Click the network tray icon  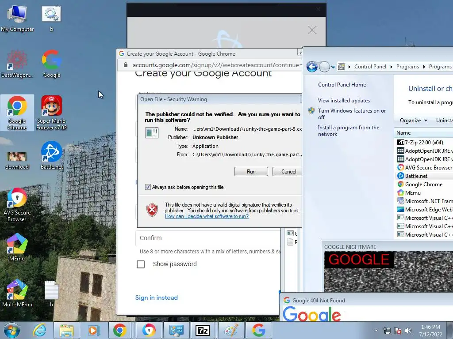point(387,331)
